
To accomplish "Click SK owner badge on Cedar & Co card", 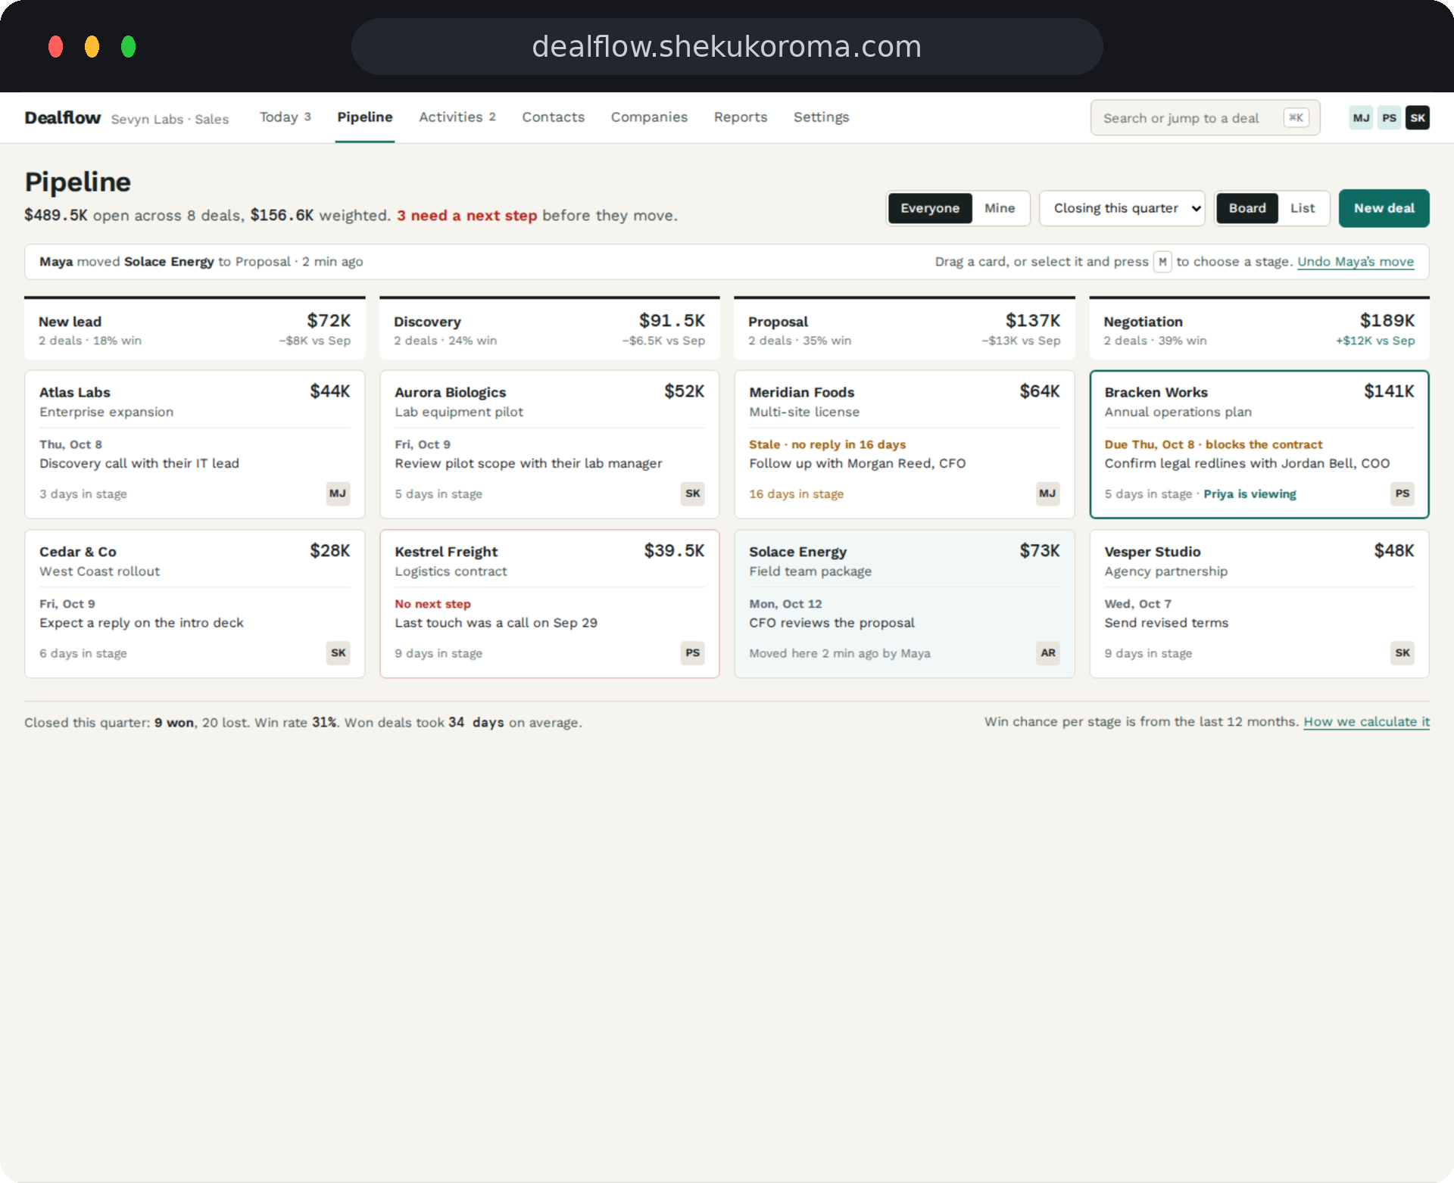I will tap(338, 652).
